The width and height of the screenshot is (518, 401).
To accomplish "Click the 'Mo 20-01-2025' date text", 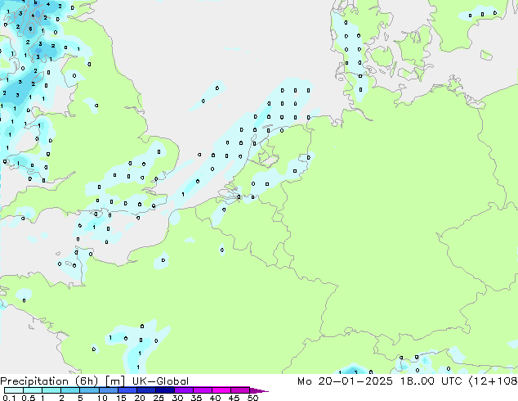I will pos(345,381).
